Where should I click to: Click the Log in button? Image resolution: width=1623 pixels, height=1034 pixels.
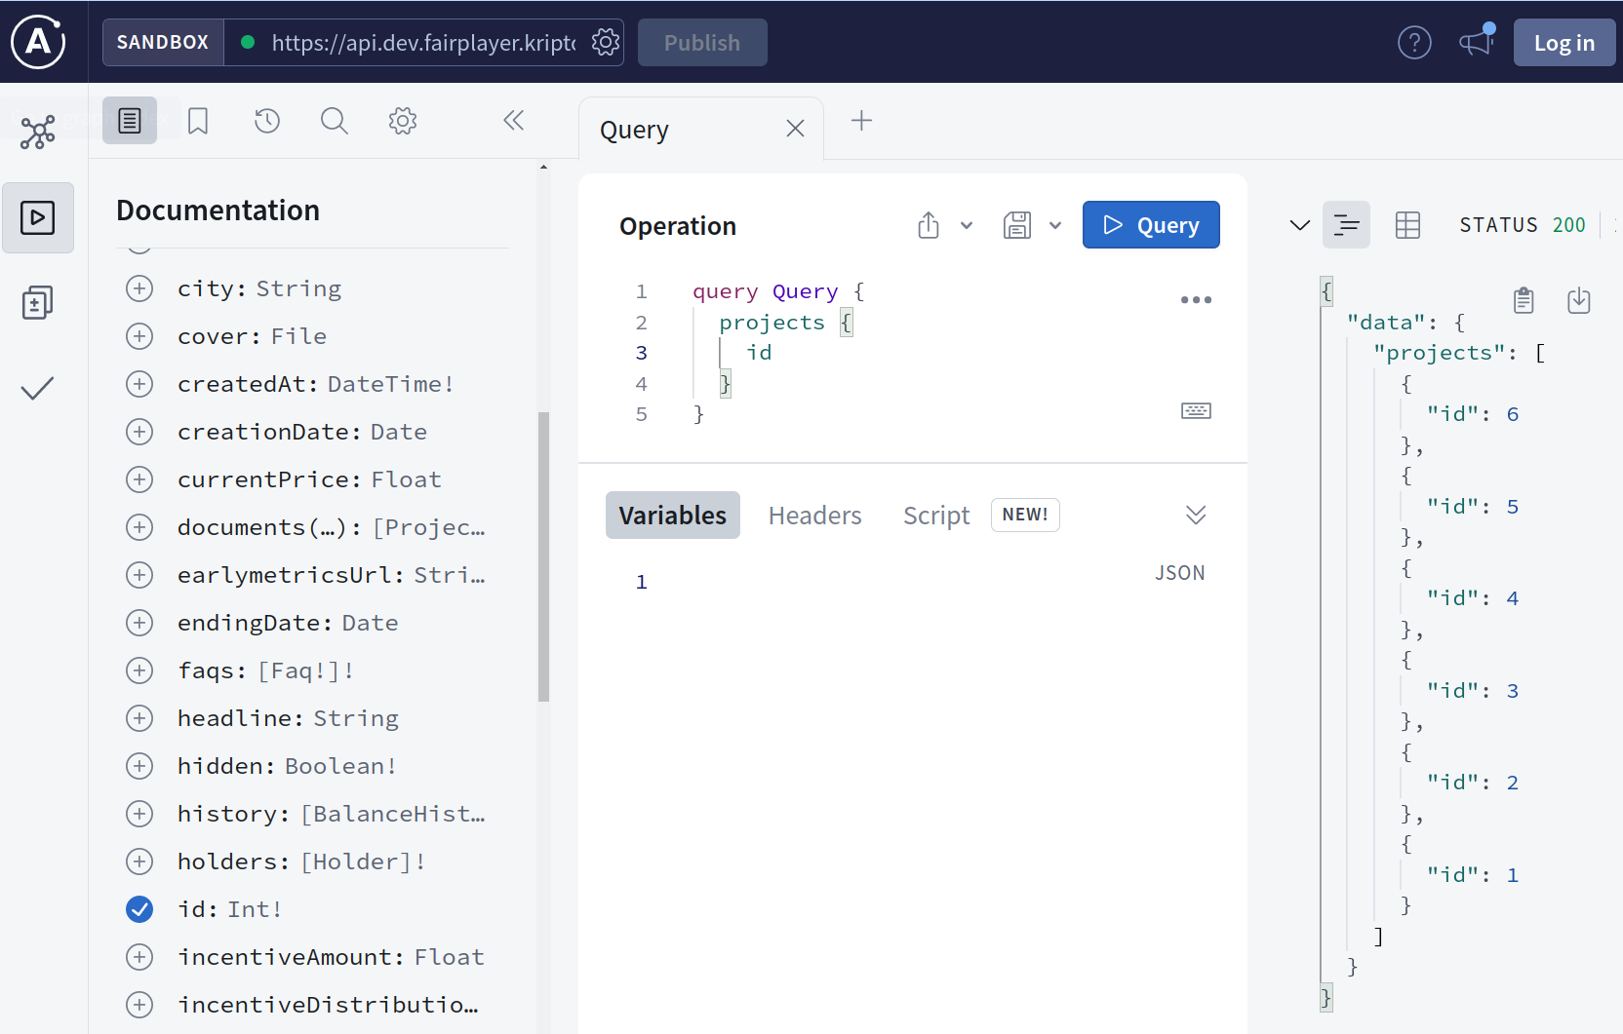pos(1564,43)
